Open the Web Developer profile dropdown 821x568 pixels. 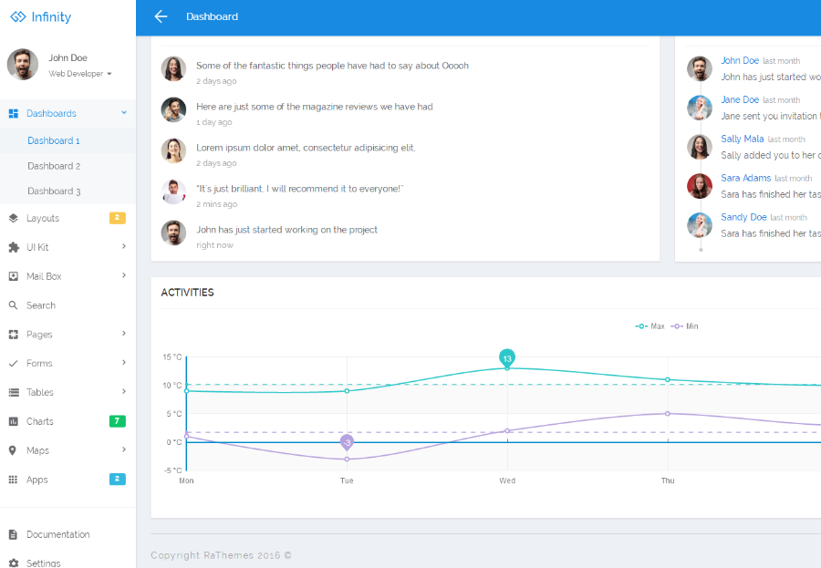coord(80,74)
